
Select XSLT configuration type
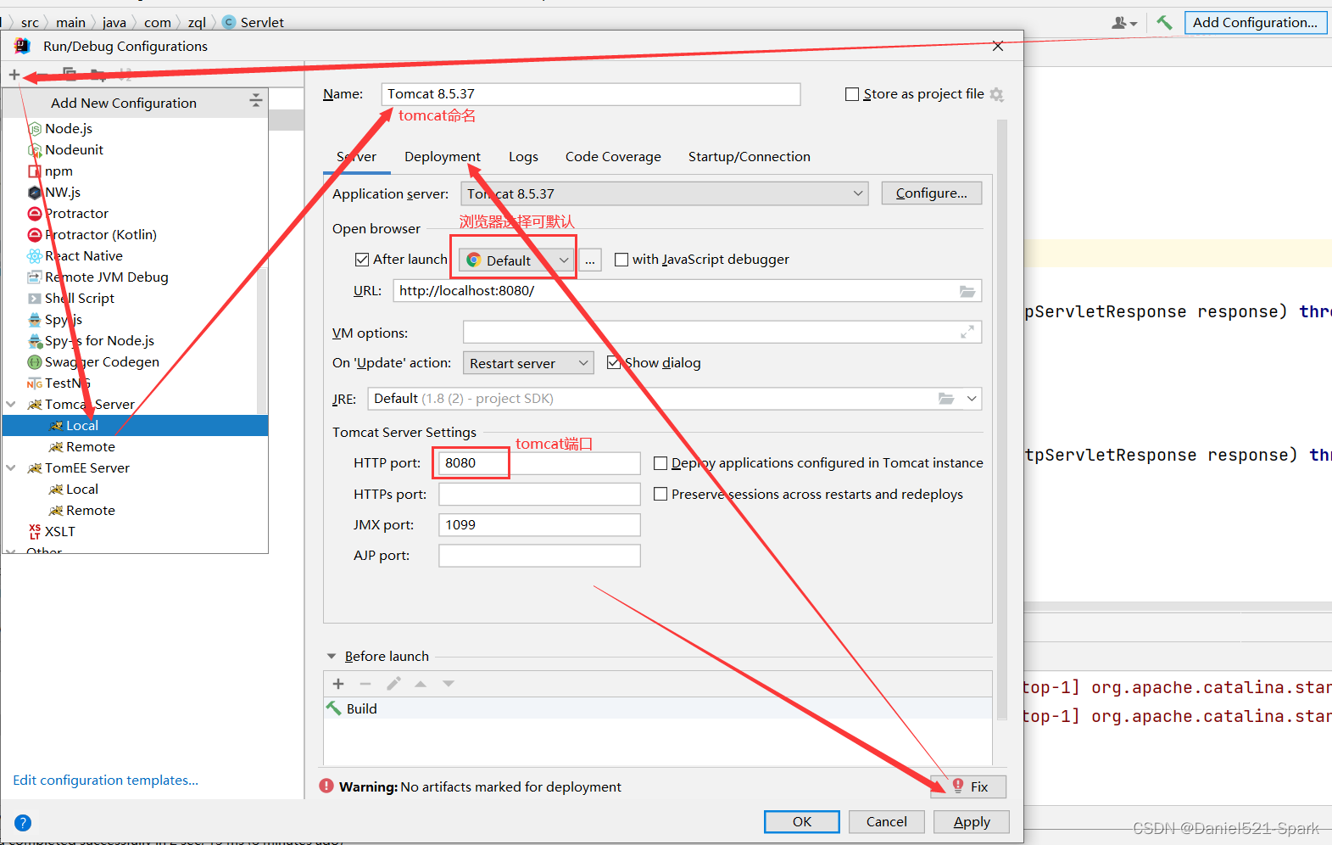(x=59, y=531)
